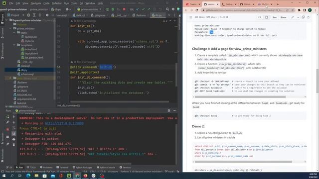
Task: Clear console with trash icon
Action: pos(14,145)
